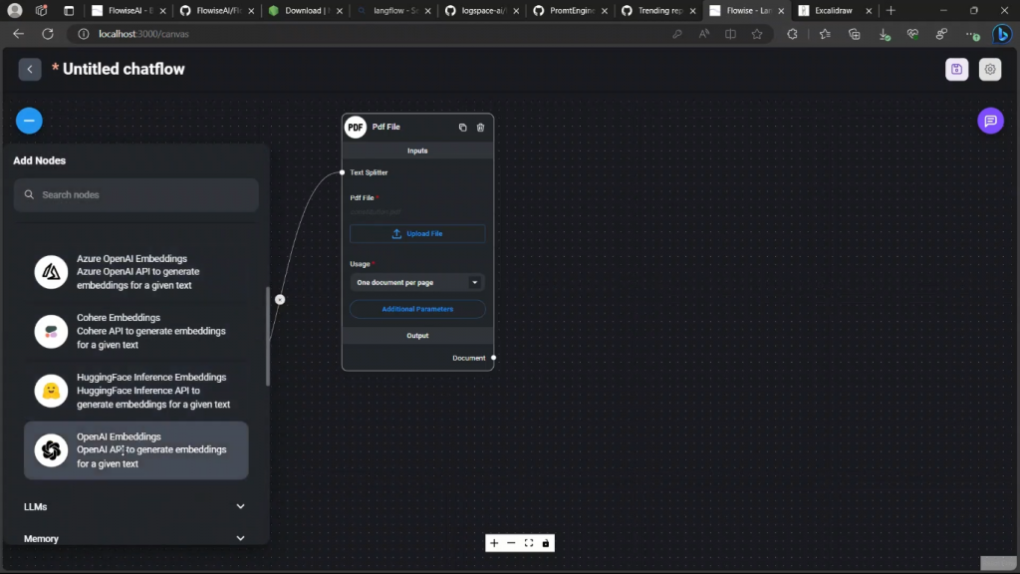Switch to the langflow search tab
The image size is (1020, 574).
pyautogui.click(x=392, y=10)
